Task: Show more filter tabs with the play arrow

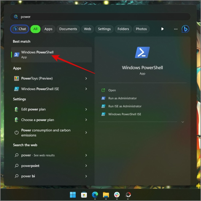Action: (x=163, y=29)
